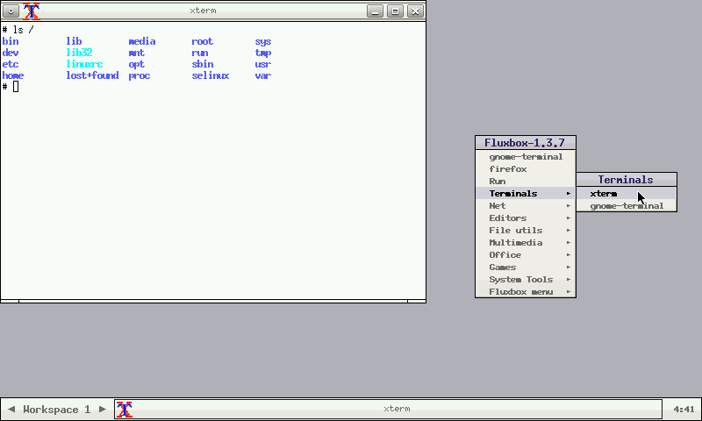The image size is (702, 421).
Task: Click the 'lost+found' directory name in terminal
Action: 92,75
